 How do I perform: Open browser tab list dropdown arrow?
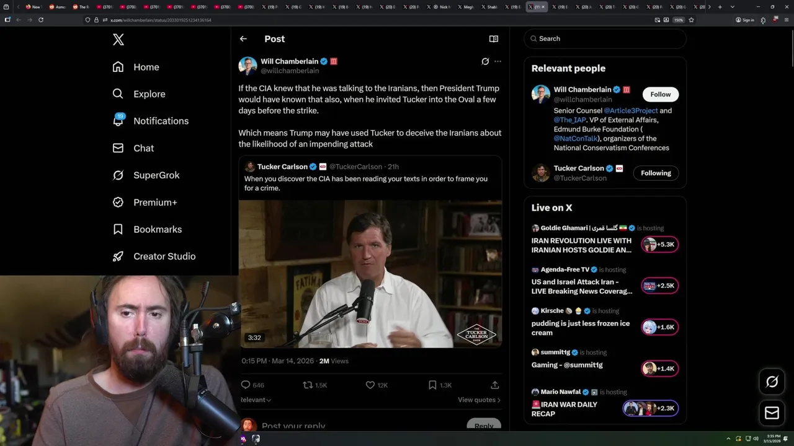(733, 7)
